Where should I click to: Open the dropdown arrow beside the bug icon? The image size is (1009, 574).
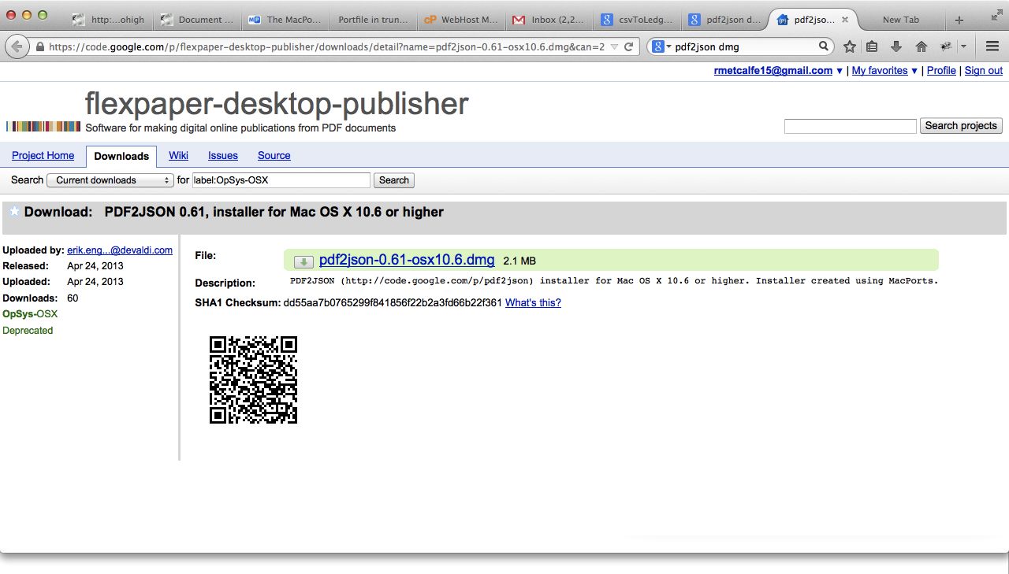963,47
